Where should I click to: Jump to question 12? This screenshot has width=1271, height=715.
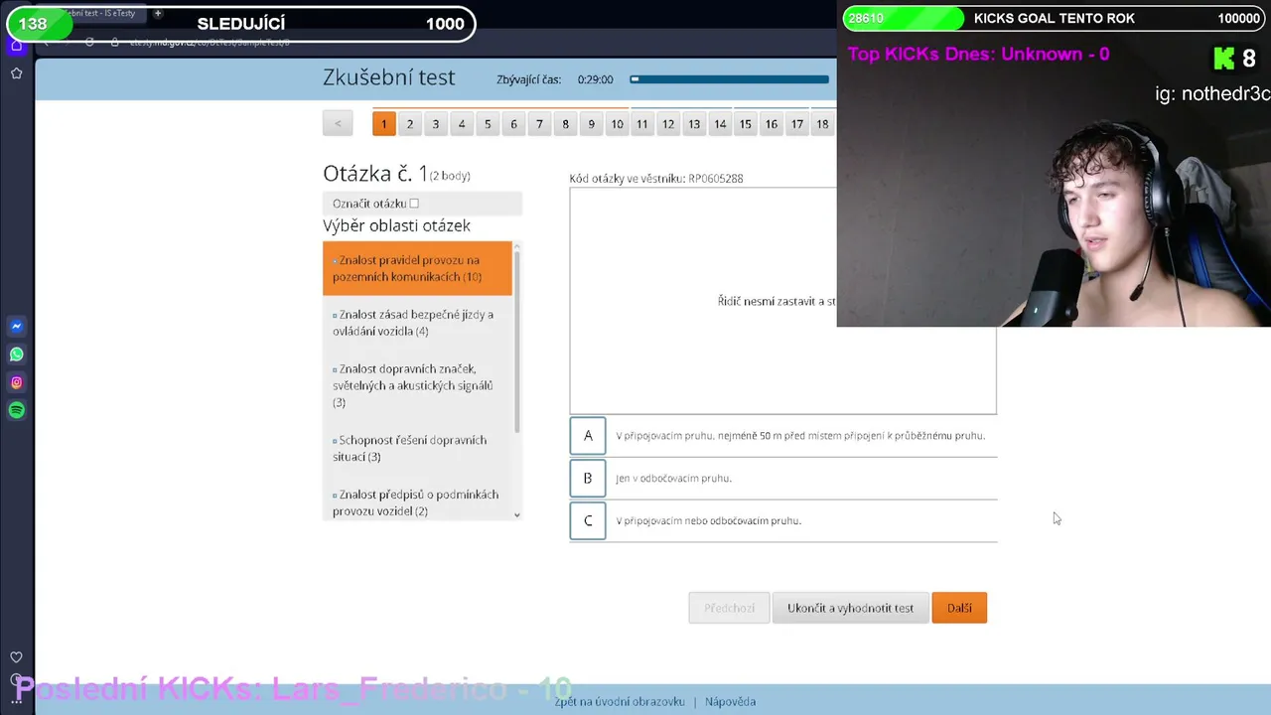point(668,124)
